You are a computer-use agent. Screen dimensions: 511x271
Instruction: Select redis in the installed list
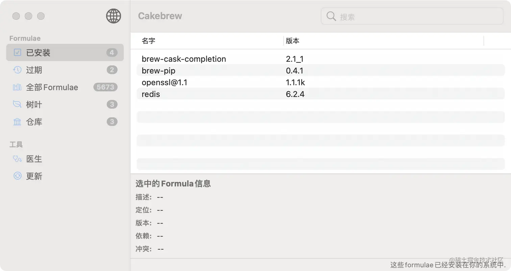click(203, 94)
